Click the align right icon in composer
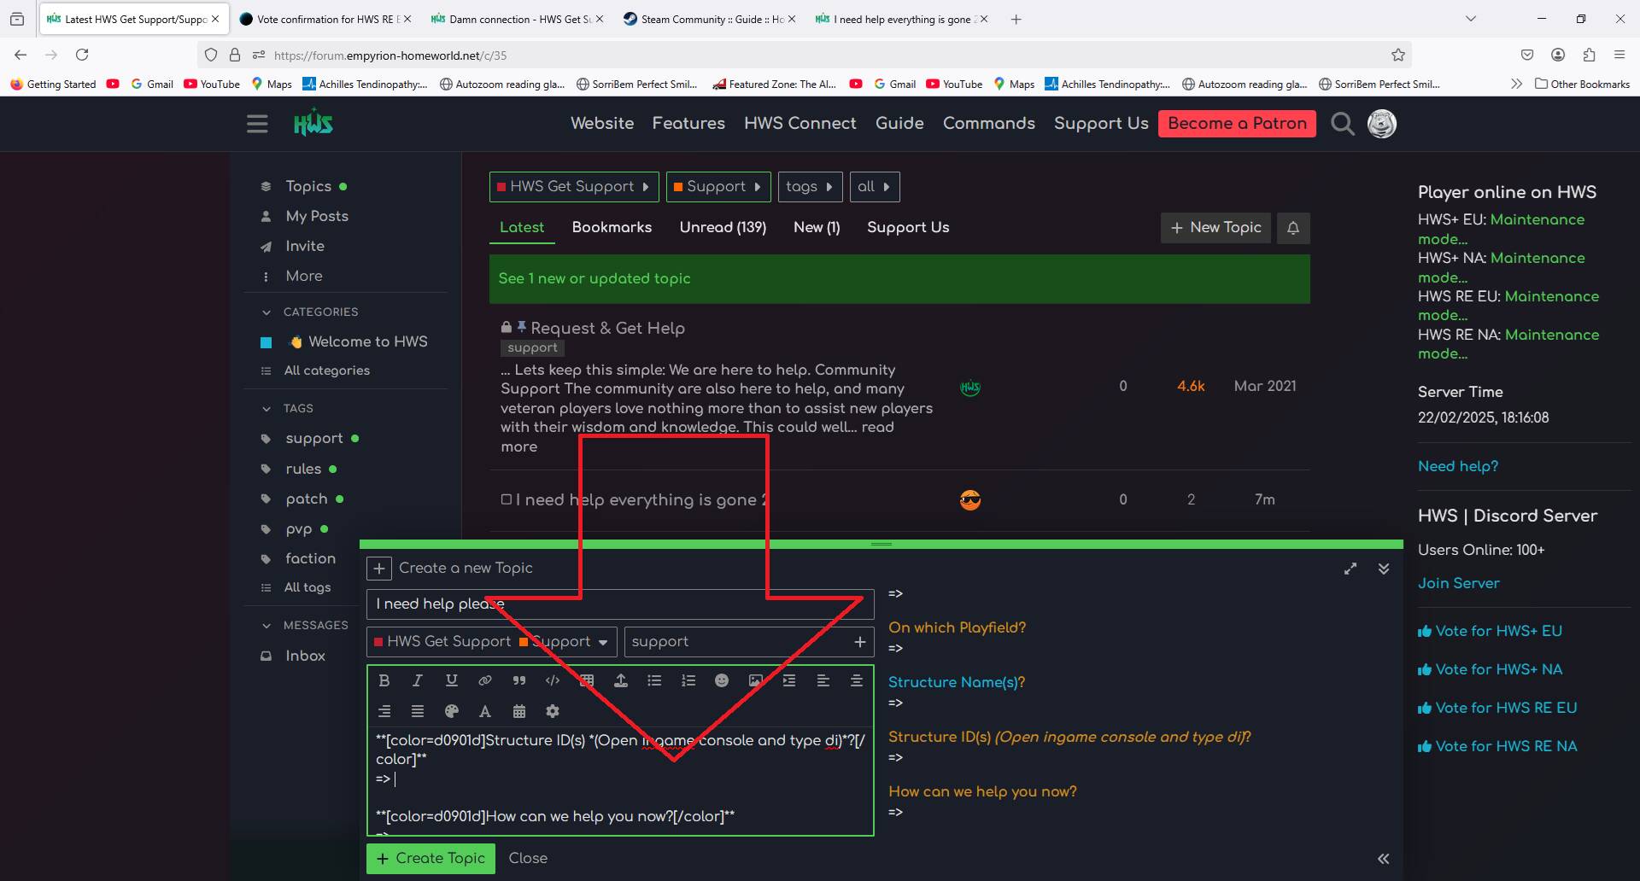Screen dimensions: 1640x881 (384, 711)
